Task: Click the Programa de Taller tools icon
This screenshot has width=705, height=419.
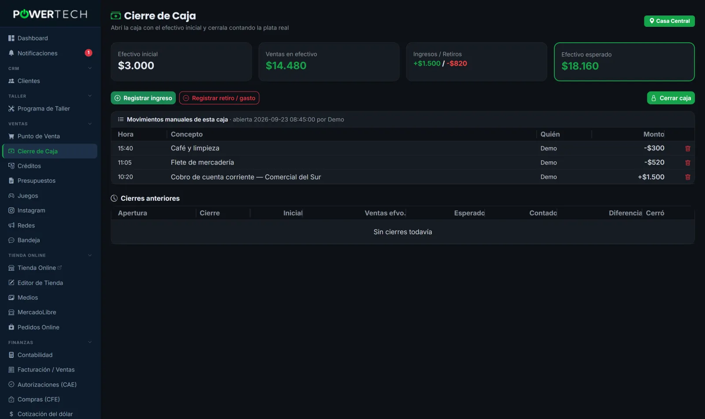Action: pos(11,109)
